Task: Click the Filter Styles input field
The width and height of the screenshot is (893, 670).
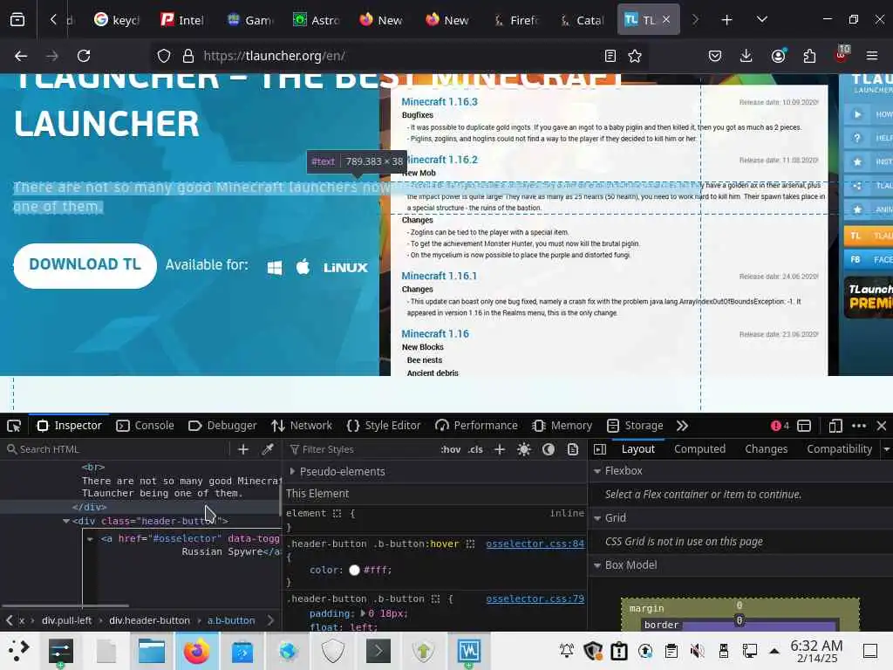Action: coord(362,449)
